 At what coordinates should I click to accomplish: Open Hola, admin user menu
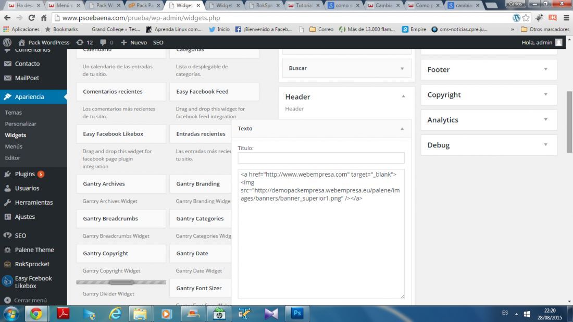tap(542, 42)
